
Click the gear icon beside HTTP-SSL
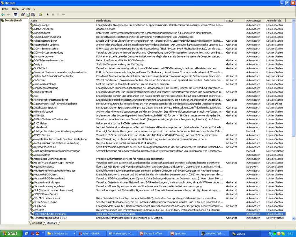tap(32, 115)
